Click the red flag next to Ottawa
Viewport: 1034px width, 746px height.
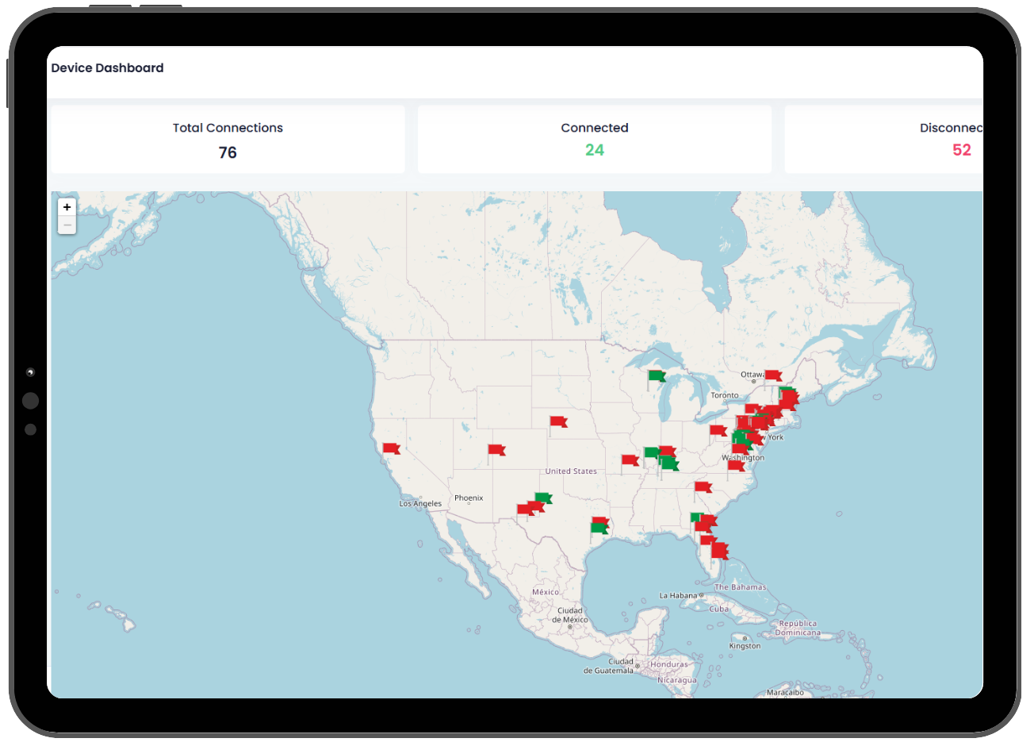coord(773,375)
